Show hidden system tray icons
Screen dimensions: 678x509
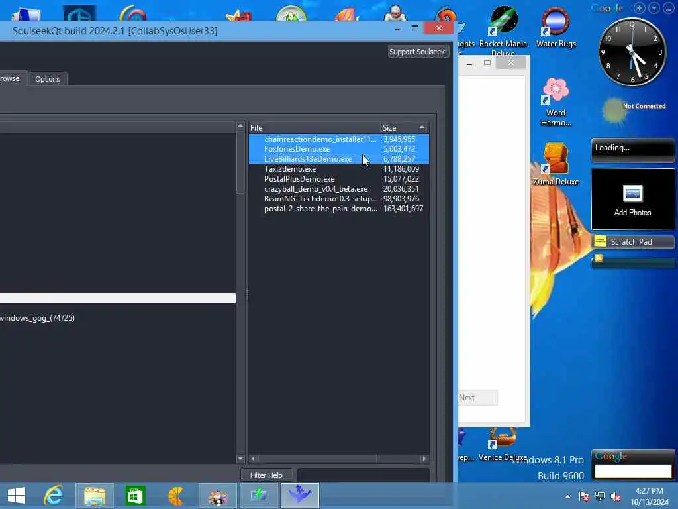pos(567,496)
